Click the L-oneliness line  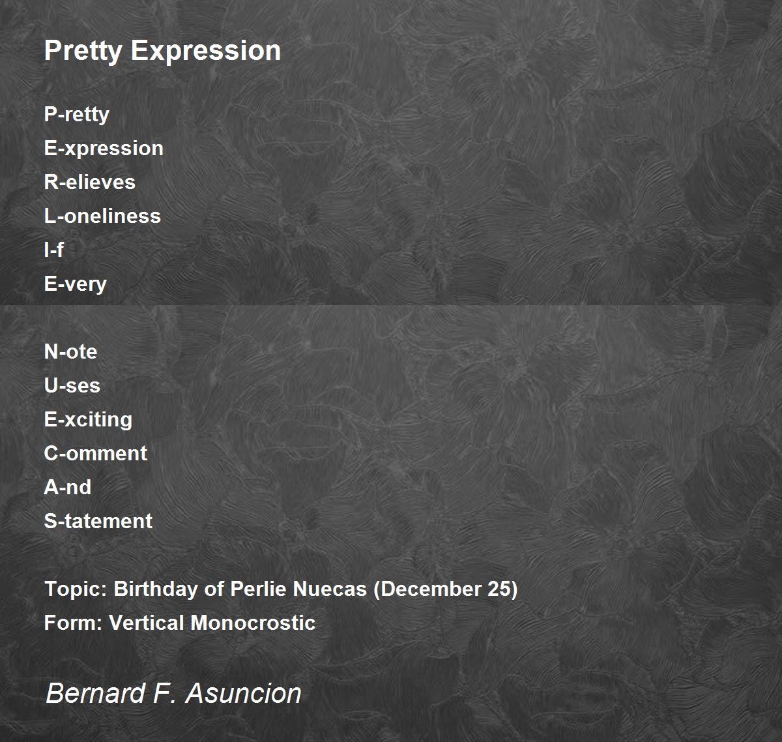(102, 216)
